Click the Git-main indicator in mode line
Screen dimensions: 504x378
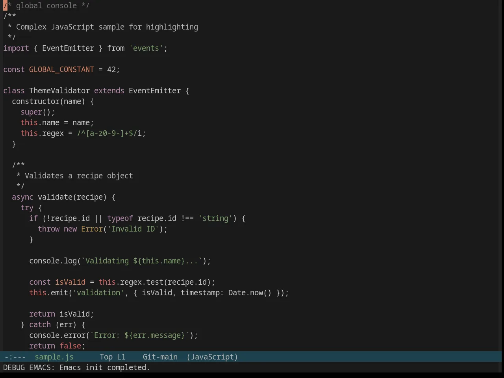pyautogui.click(x=160, y=357)
